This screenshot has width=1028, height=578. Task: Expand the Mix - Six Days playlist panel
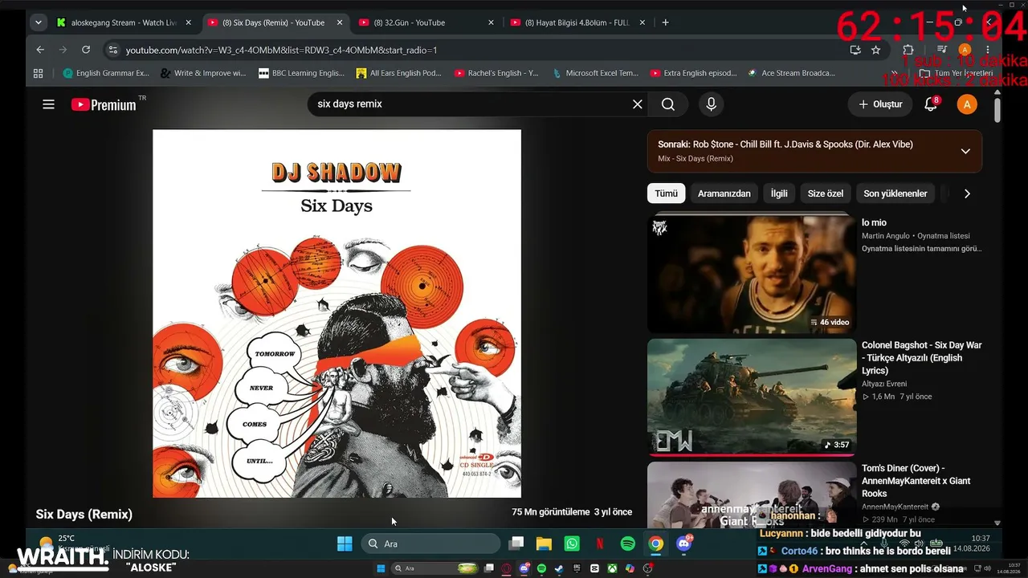click(x=965, y=151)
